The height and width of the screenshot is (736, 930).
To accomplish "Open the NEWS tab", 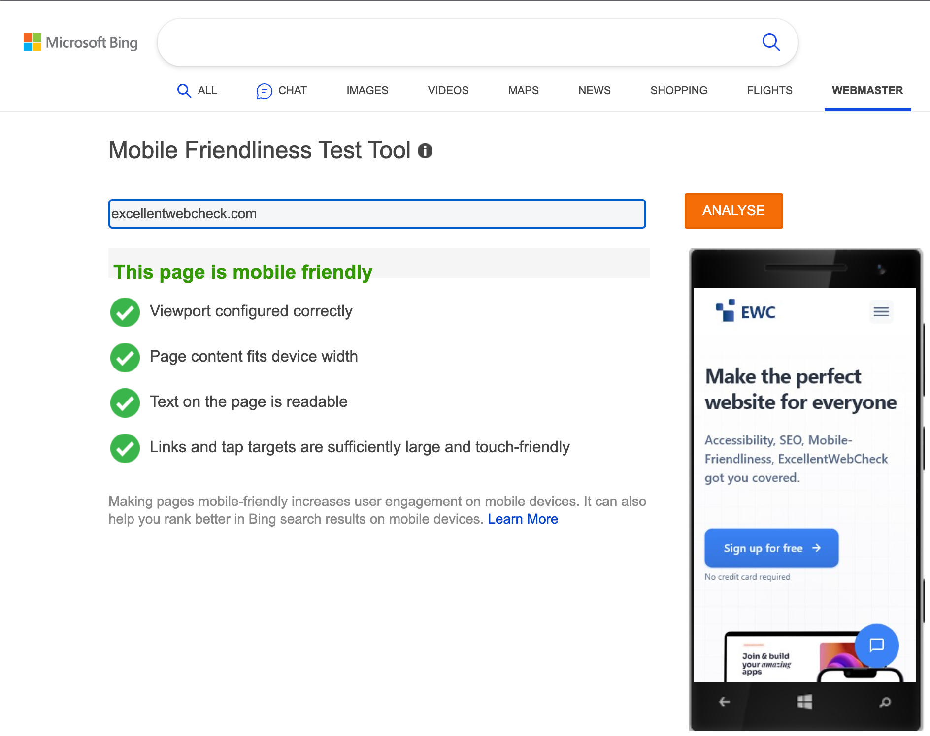I will coord(594,91).
